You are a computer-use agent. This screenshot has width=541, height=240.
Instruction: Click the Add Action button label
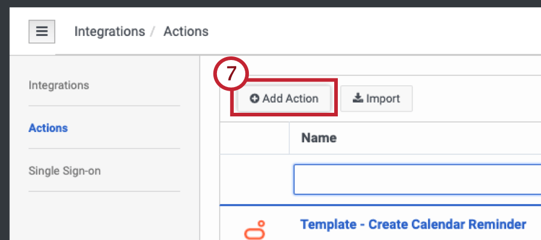coord(290,99)
